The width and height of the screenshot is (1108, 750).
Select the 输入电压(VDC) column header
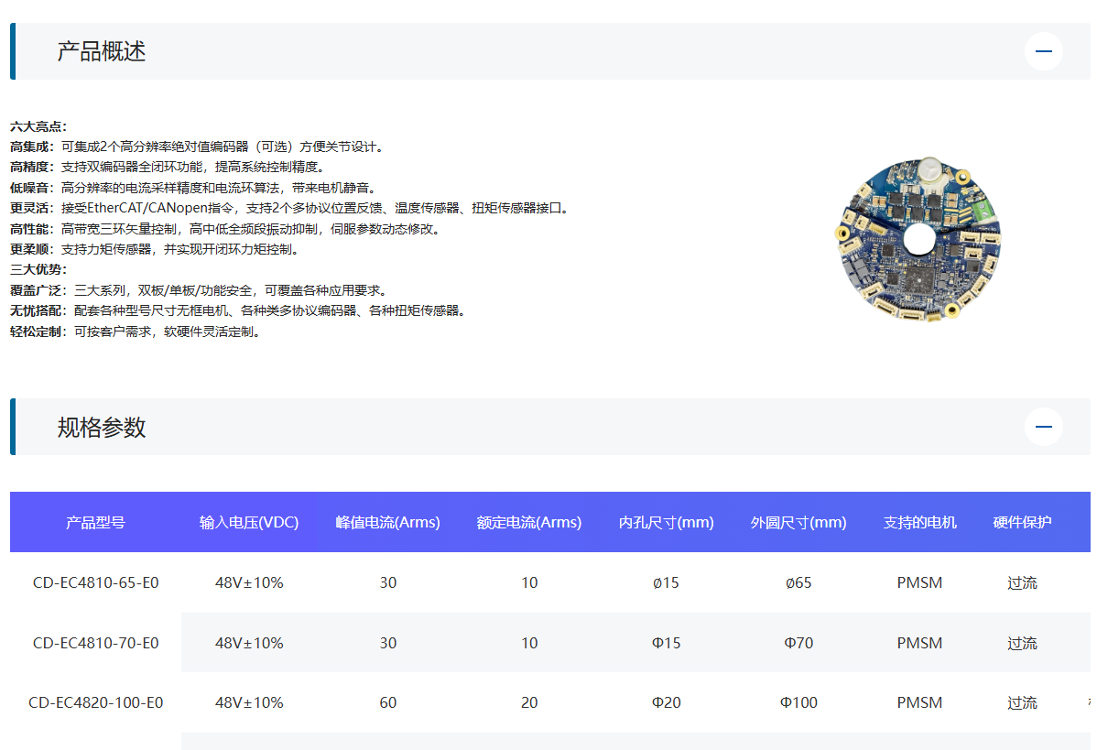click(x=249, y=522)
